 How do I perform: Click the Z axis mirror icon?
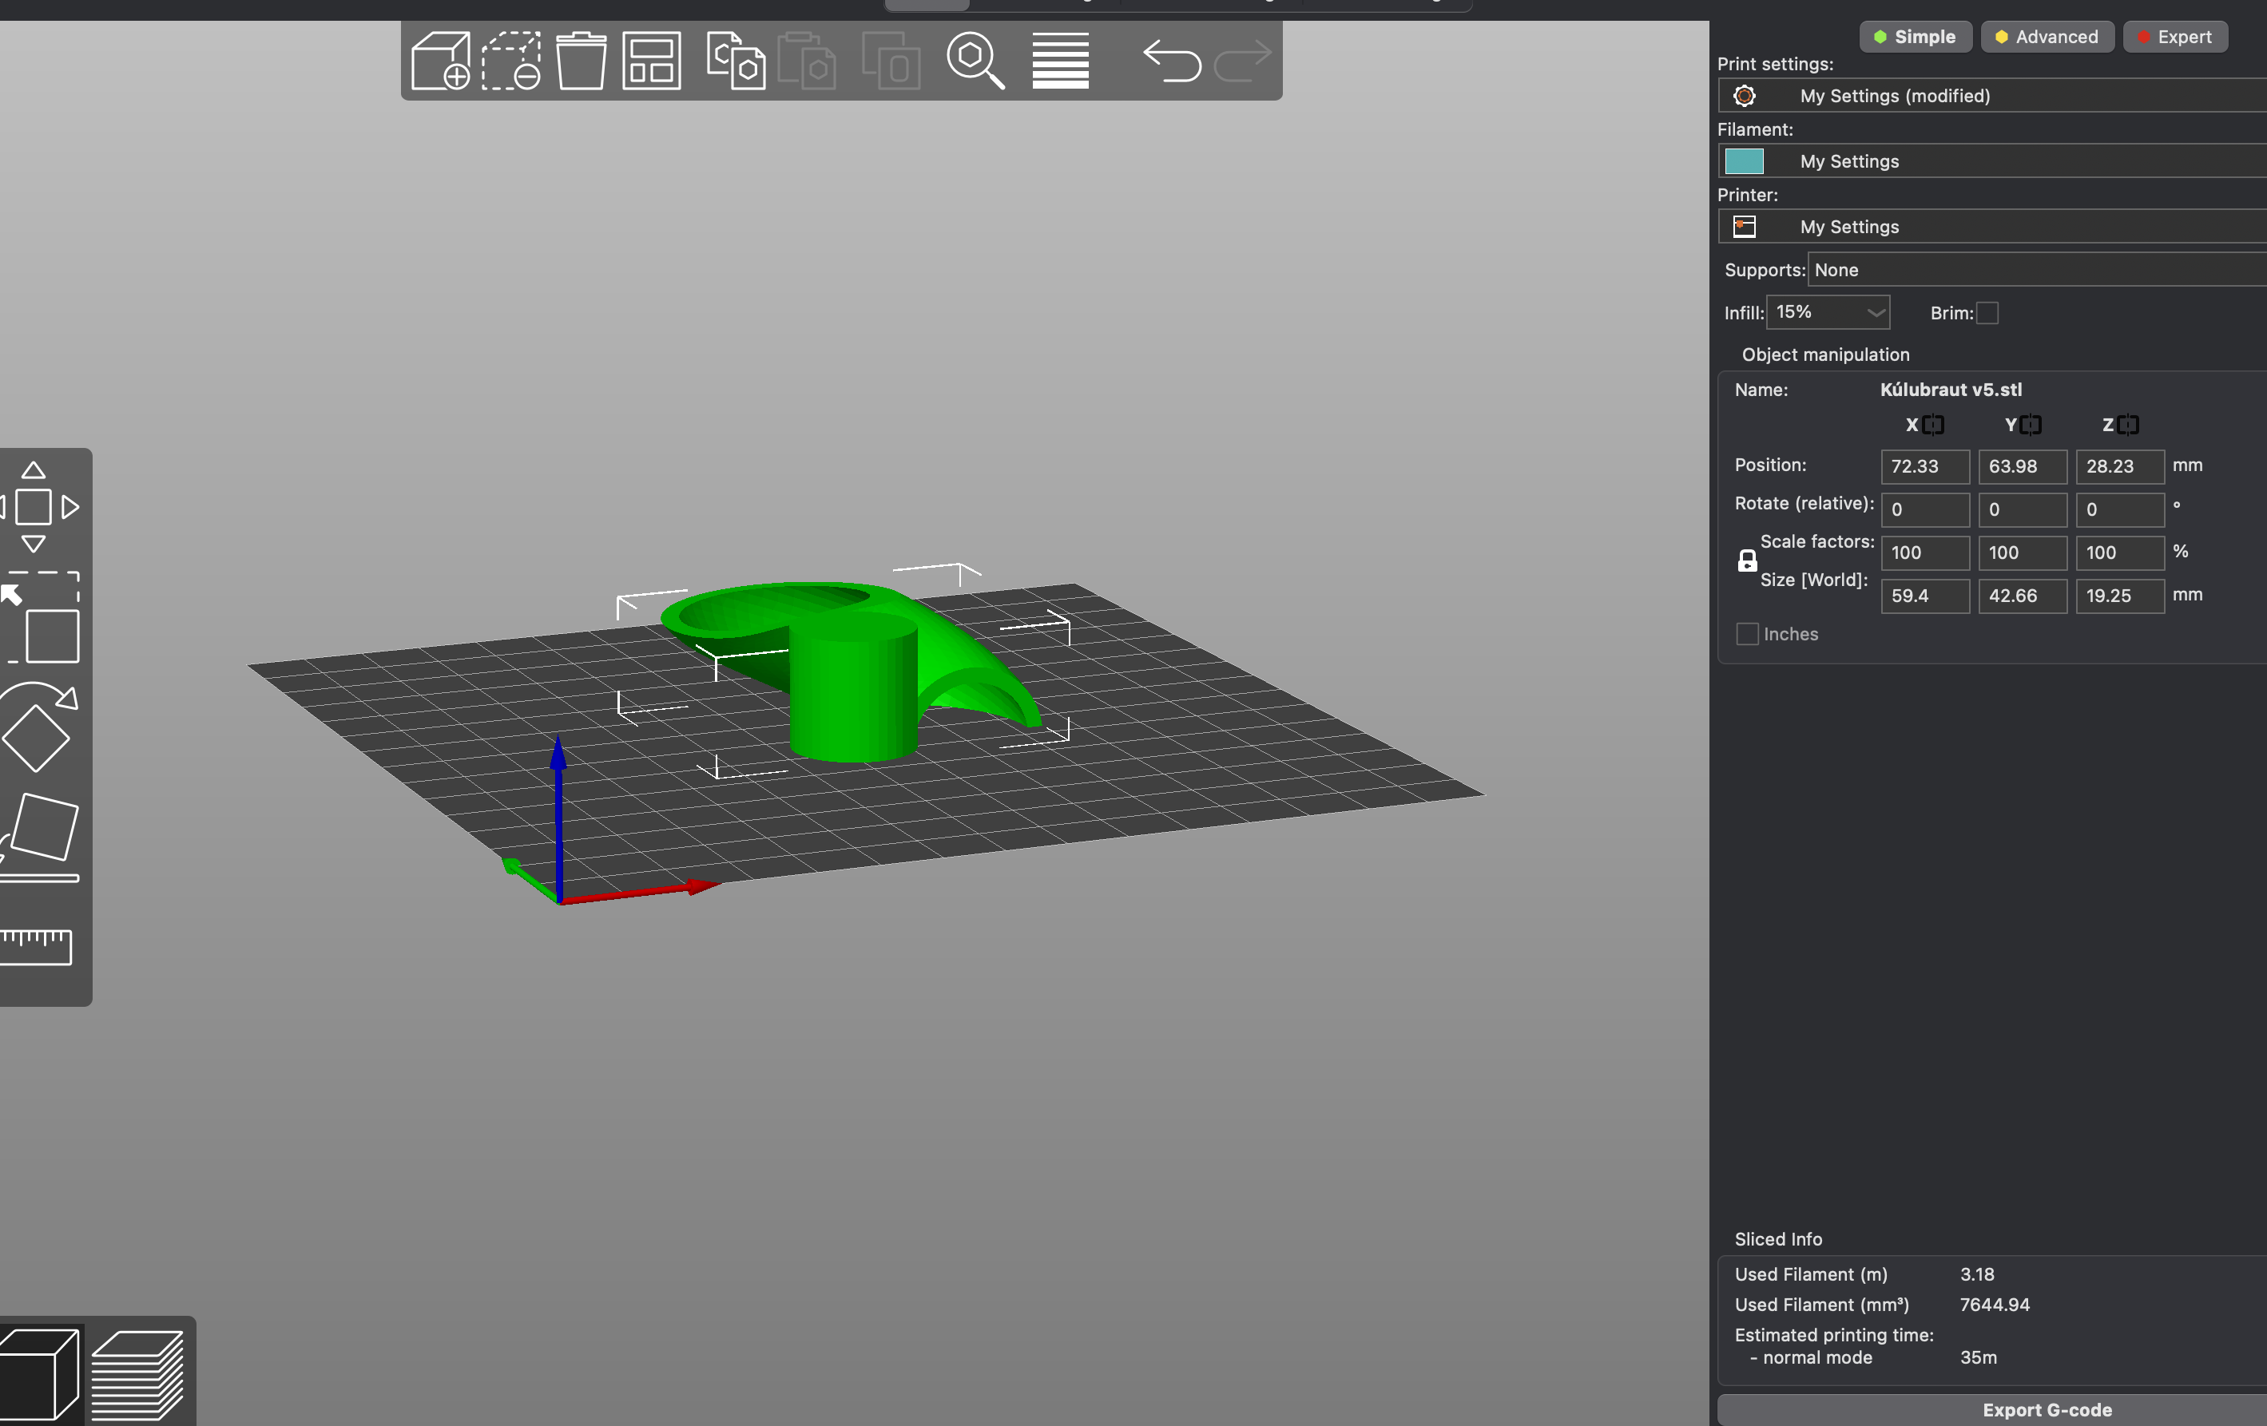[x=2128, y=425]
